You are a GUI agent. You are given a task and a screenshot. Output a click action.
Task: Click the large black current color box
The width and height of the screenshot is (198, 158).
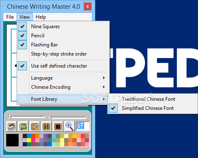pos(12,140)
